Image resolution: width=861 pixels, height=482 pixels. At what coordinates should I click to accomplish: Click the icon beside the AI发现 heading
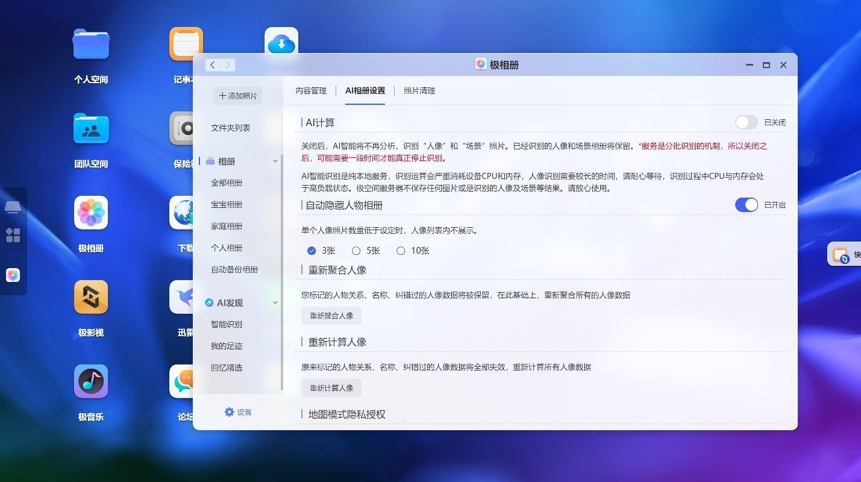(209, 303)
